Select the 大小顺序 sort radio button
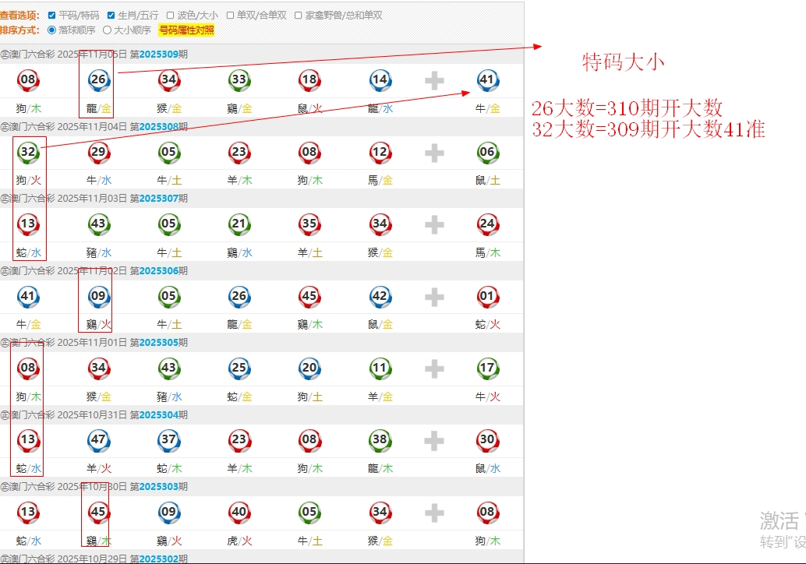This screenshot has width=806, height=564. click(x=108, y=30)
